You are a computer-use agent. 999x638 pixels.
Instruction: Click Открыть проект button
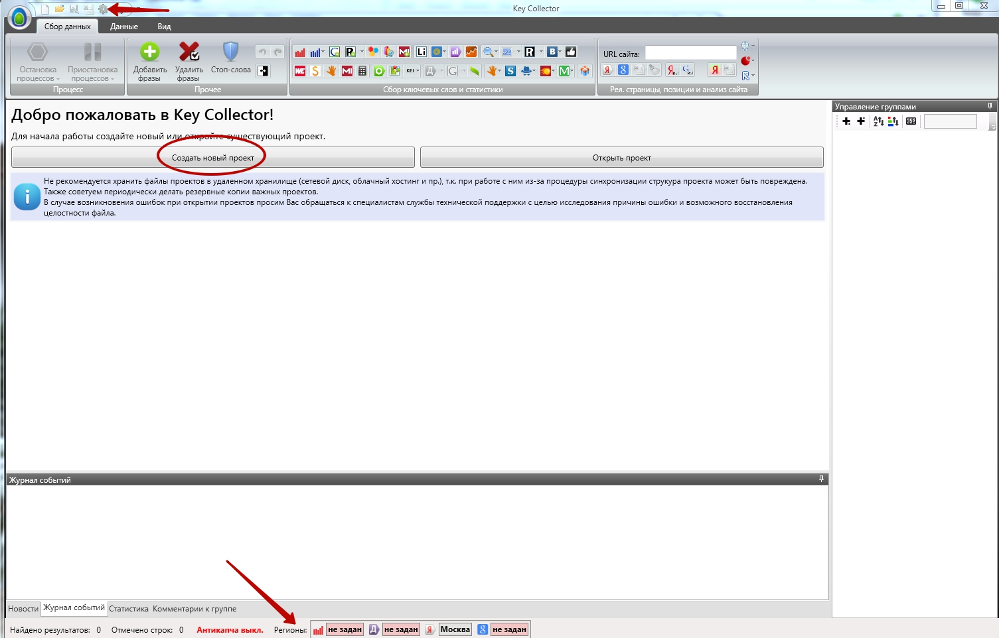point(622,158)
